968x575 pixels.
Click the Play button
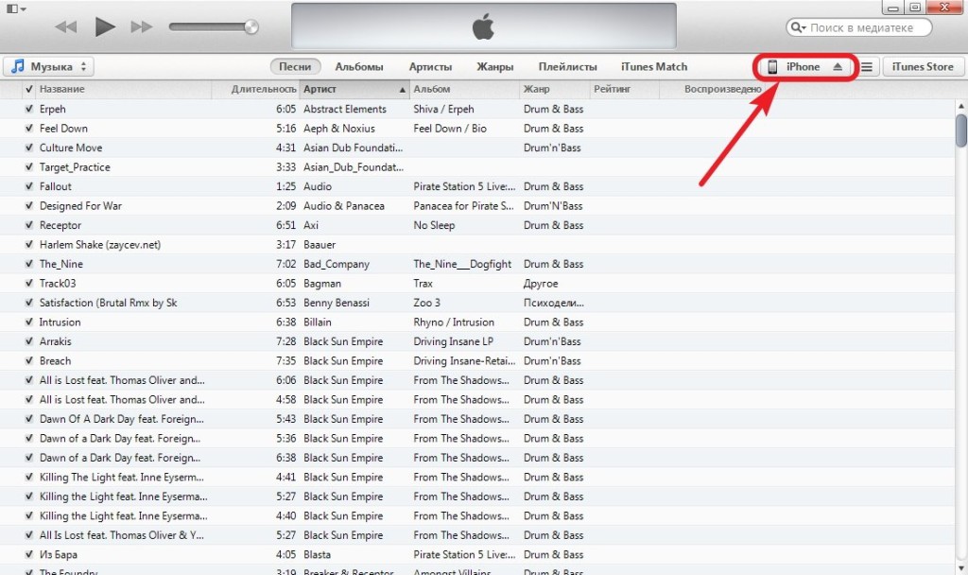click(105, 26)
